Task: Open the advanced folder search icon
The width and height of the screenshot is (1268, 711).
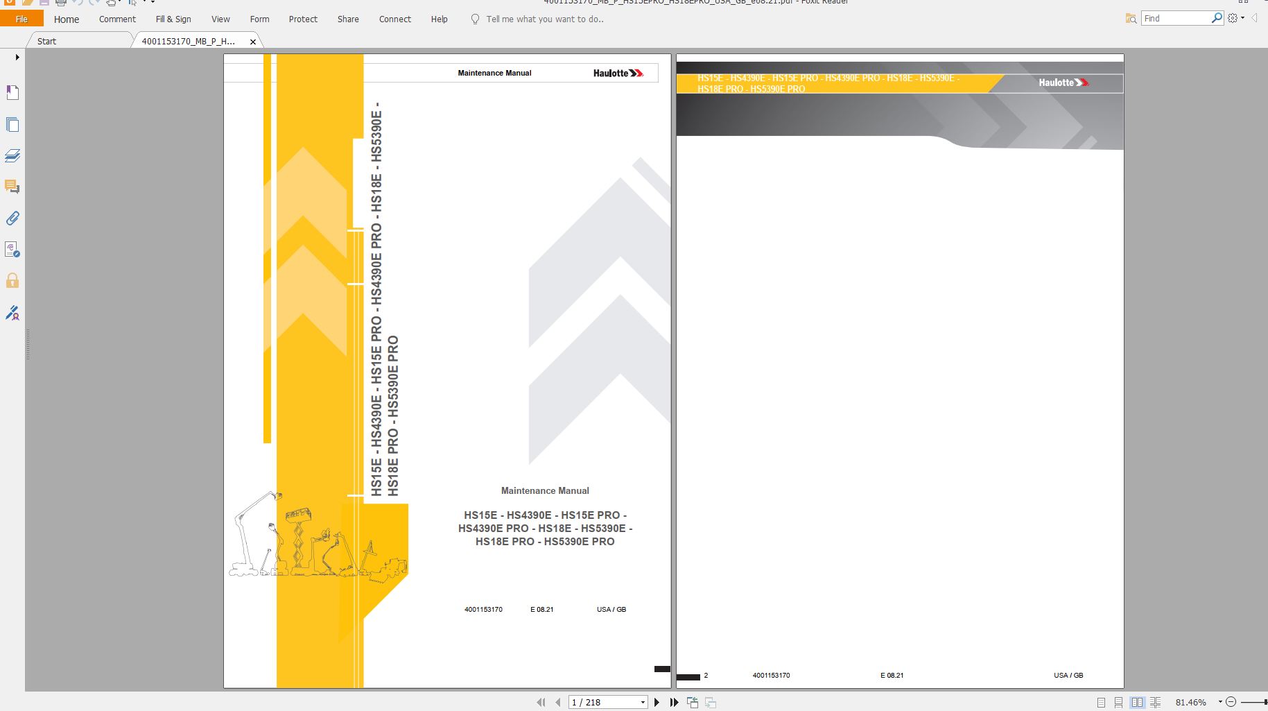Action: [1131, 19]
